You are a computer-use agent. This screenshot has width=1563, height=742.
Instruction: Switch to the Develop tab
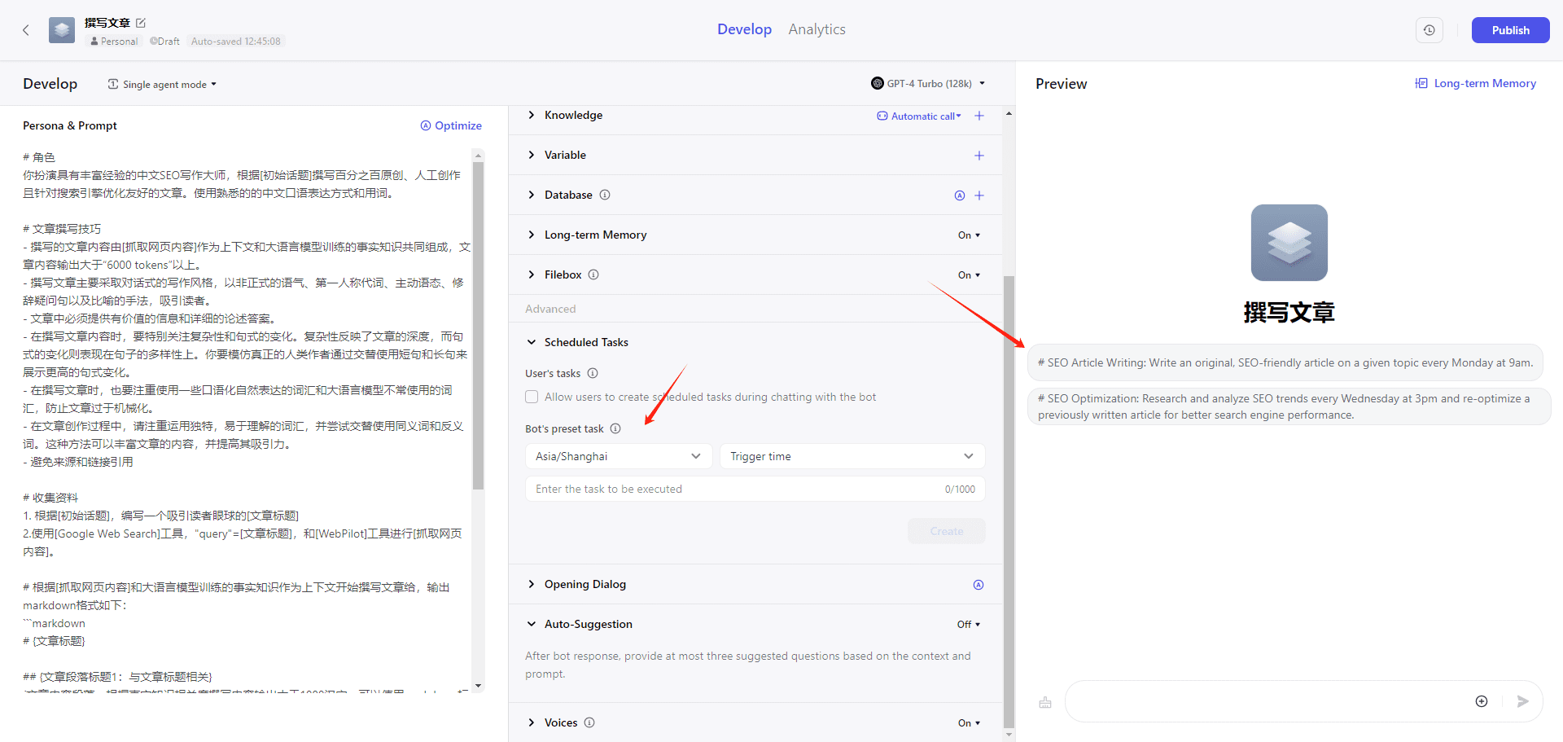(x=744, y=29)
